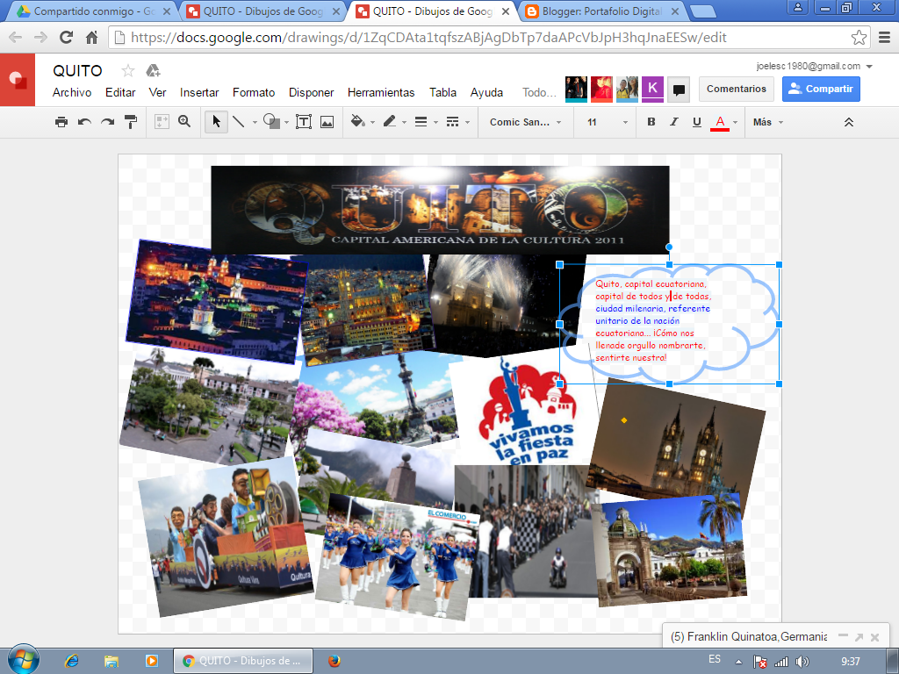This screenshot has width=899, height=674.
Task: Open the text color picker
Action: click(x=721, y=122)
